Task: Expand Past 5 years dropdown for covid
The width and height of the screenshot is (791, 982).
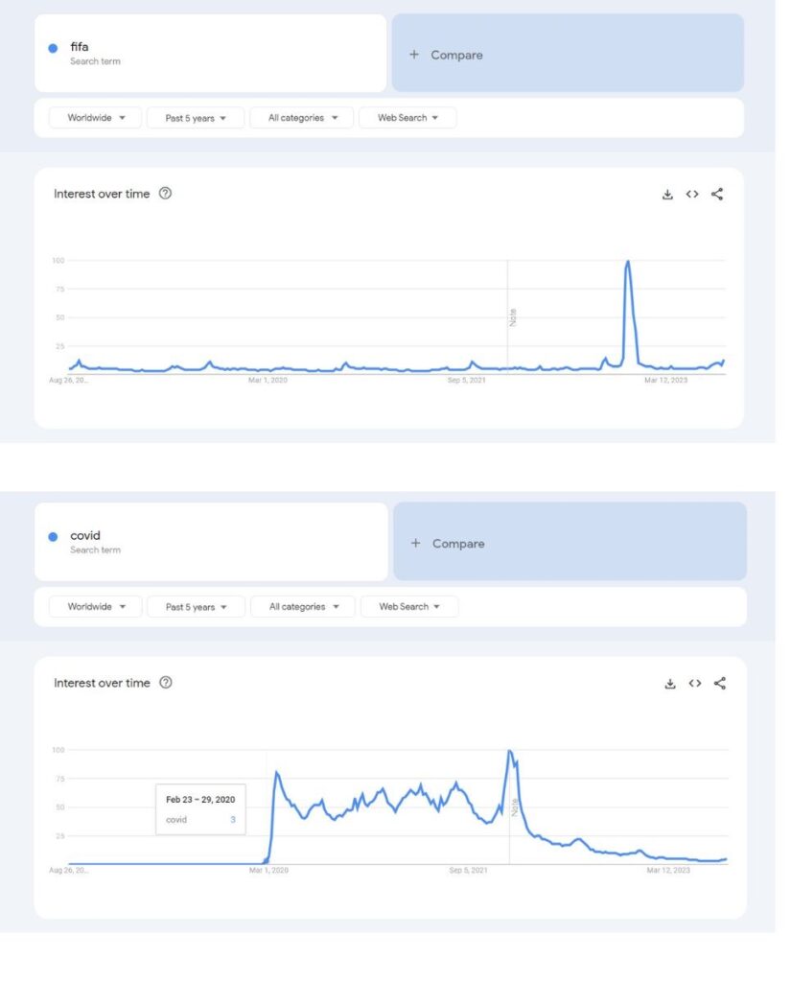Action: [196, 607]
